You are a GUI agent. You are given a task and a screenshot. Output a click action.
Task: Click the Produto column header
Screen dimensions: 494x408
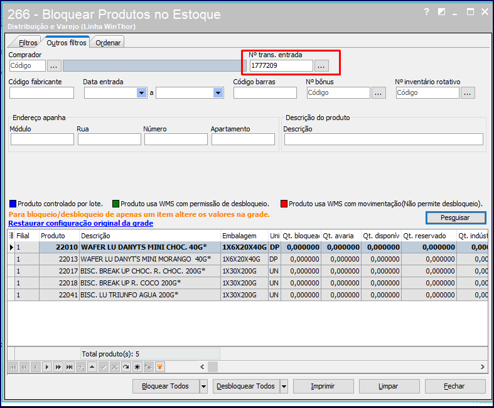tap(59, 236)
